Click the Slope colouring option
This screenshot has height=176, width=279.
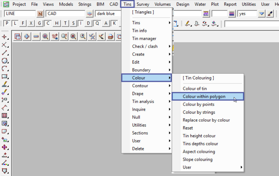(x=197, y=159)
